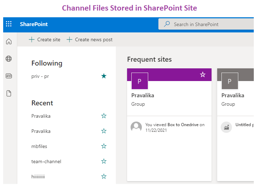Open the team-channel recent site
This screenshot has width=264, height=185.
click(46, 162)
